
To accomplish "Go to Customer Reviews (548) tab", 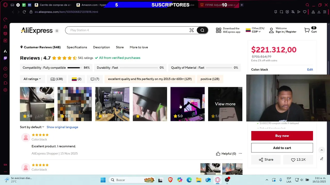I will [40, 47].
